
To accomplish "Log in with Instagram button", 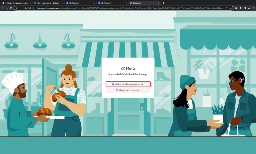I will pos(128,90).
